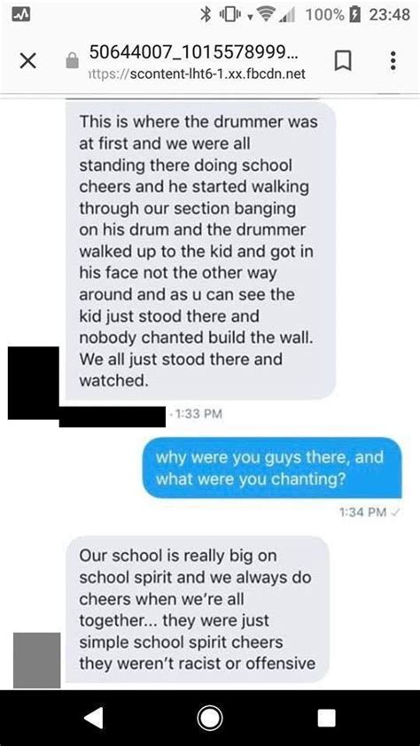Tap the Bluetooth status icon
The width and height of the screenshot is (420, 746).
[x=206, y=15]
